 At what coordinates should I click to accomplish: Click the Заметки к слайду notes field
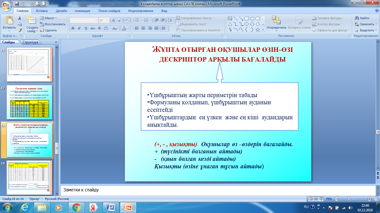pyautogui.click(x=218, y=190)
